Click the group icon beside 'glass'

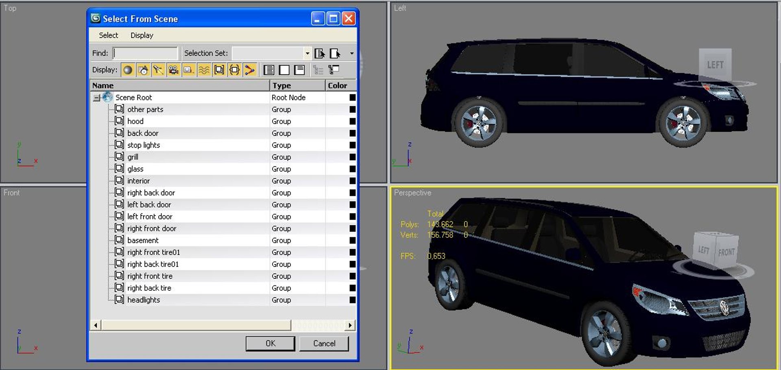pyautogui.click(x=119, y=168)
